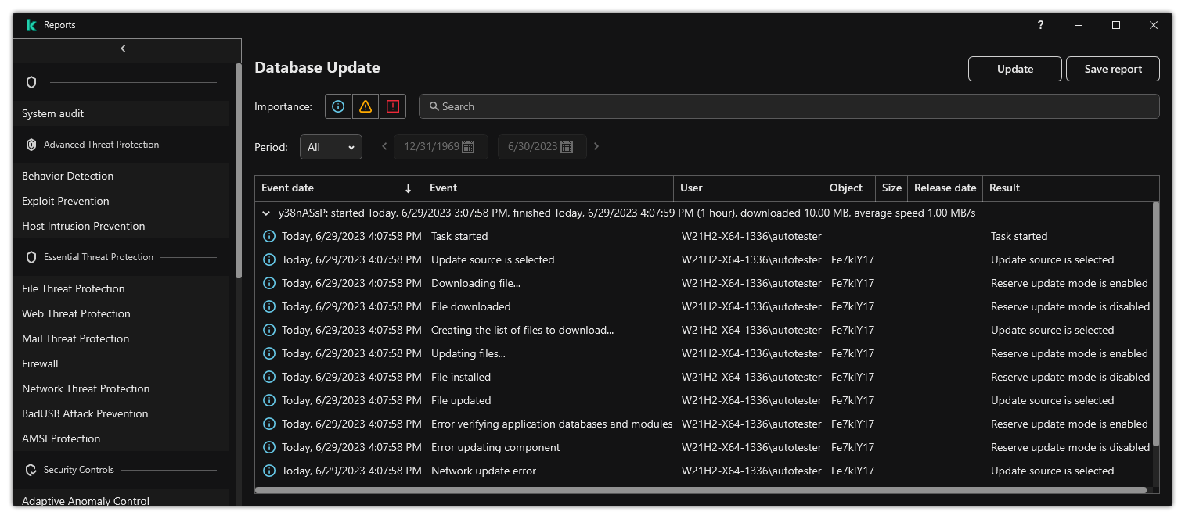1185x519 pixels.
Task: Enable the critical events importance filter
Action: (392, 106)
